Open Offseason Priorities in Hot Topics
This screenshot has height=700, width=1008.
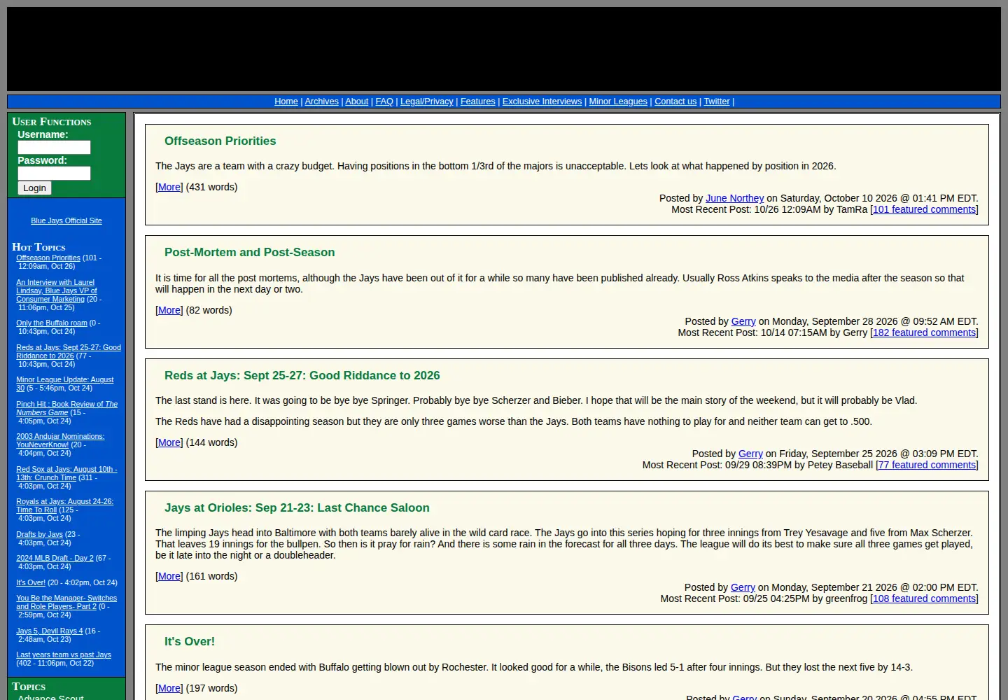click(x=48, y=258)
